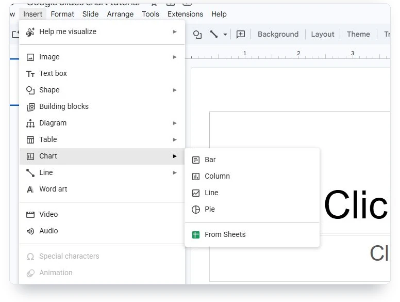
Task: Open the Slide menu
Action: 90,14
